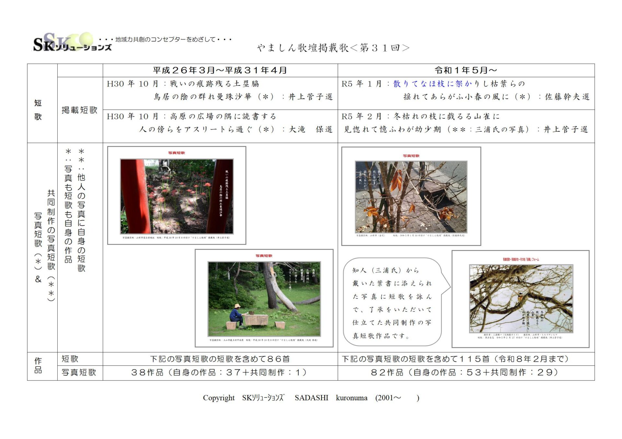This screenshot has height=439, width=622.
Task: Click the 掲載短歌 row label
Action: 80,110
